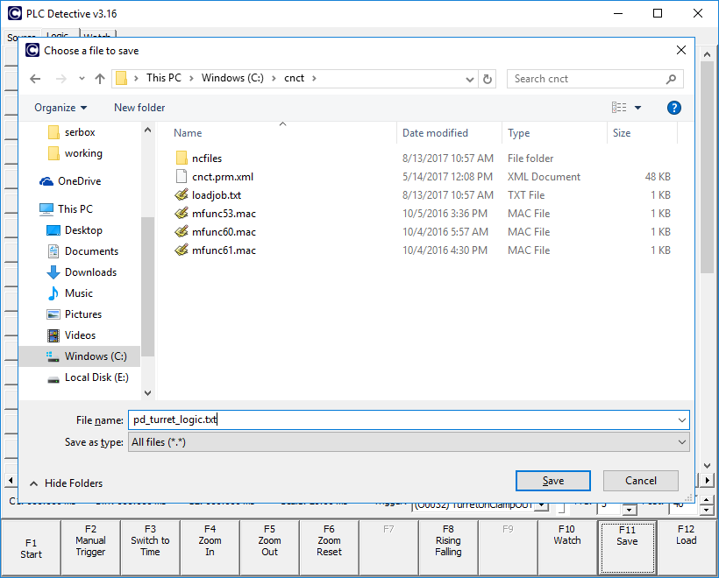Select the ncfiles folder icon

[182, 158]
